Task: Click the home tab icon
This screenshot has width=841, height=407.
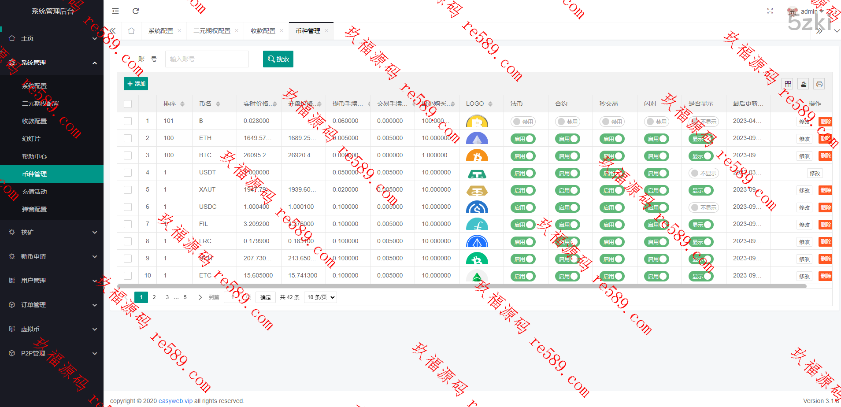Action: click(x=131, y=31)
